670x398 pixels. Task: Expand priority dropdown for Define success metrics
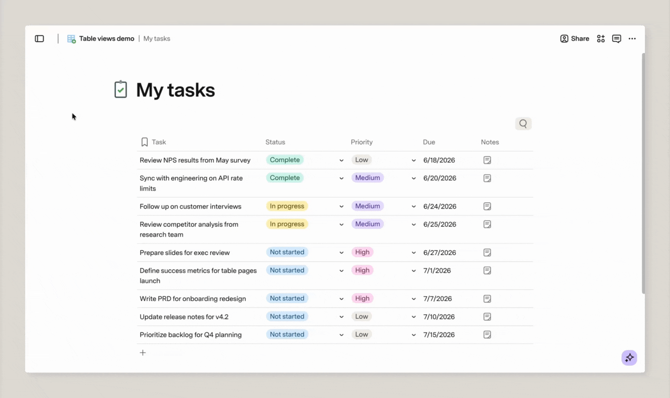[x=414, y=271]
